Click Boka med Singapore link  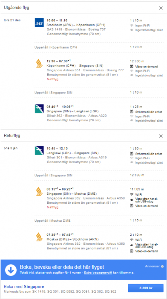pyautogui.click(x=24, y=287)
